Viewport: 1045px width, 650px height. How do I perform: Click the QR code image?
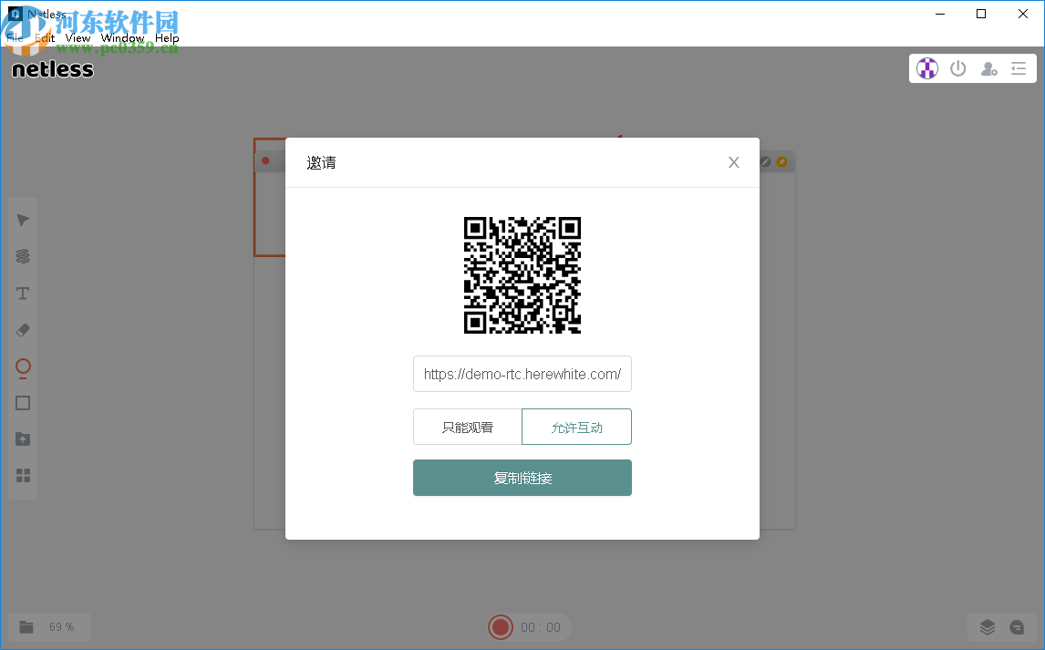[x=522, y=275]
